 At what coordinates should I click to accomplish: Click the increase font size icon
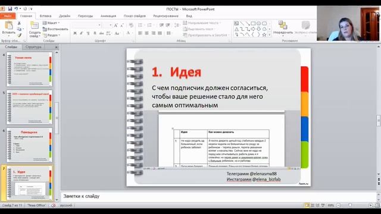116,25
